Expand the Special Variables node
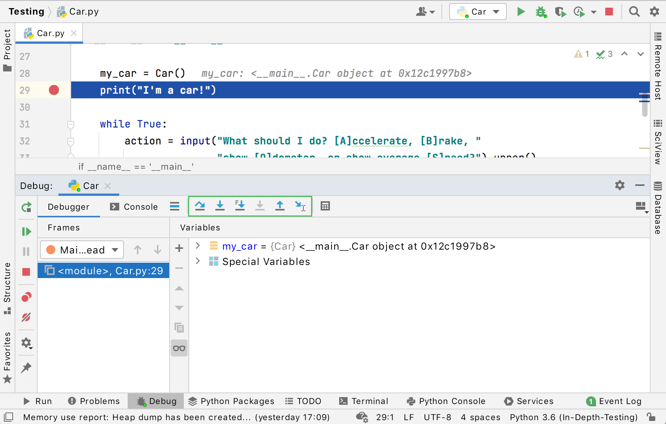Image resolution: width=666 pixels, height=424 pixels. point(198,262)
